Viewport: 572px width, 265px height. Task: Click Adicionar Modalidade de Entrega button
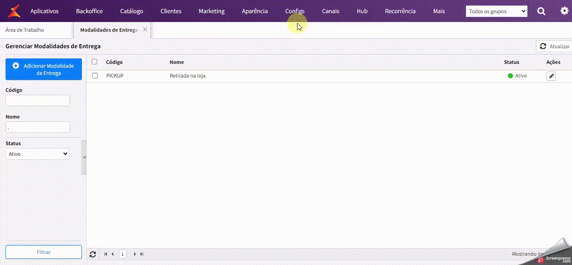click(44, 69)
